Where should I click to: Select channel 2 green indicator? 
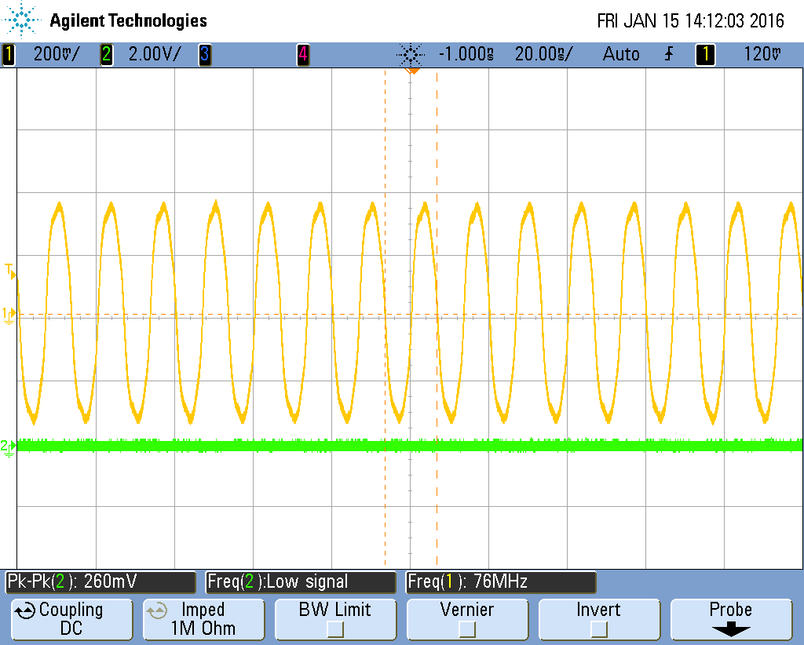coord(106,54)
